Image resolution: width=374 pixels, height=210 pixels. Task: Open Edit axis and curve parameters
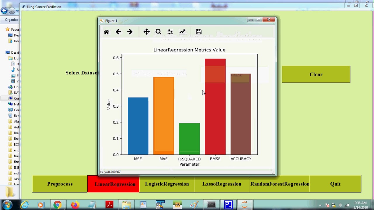click(182, 32)
